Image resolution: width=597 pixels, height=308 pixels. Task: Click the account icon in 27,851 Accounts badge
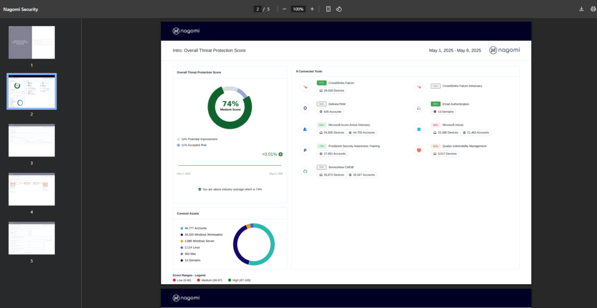[x=321, y=153]
